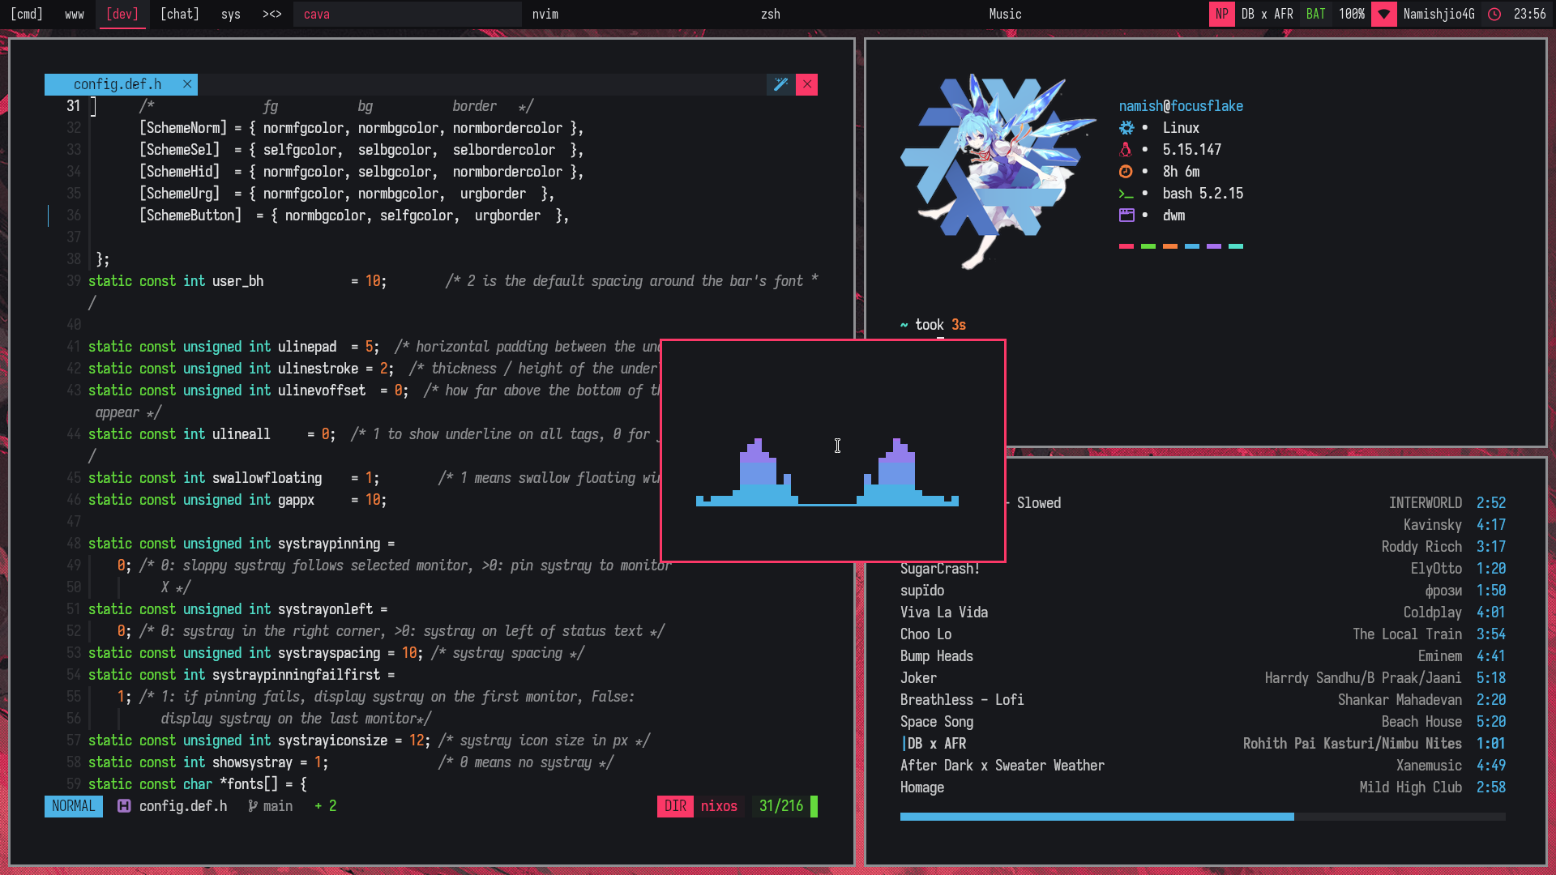Screen dimensions: 1556x875
Task: Select the [cmd] workspace tag
Action: click(x=27, y=14)
